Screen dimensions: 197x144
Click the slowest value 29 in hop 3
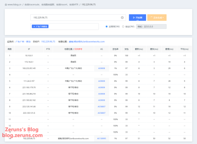169,68
